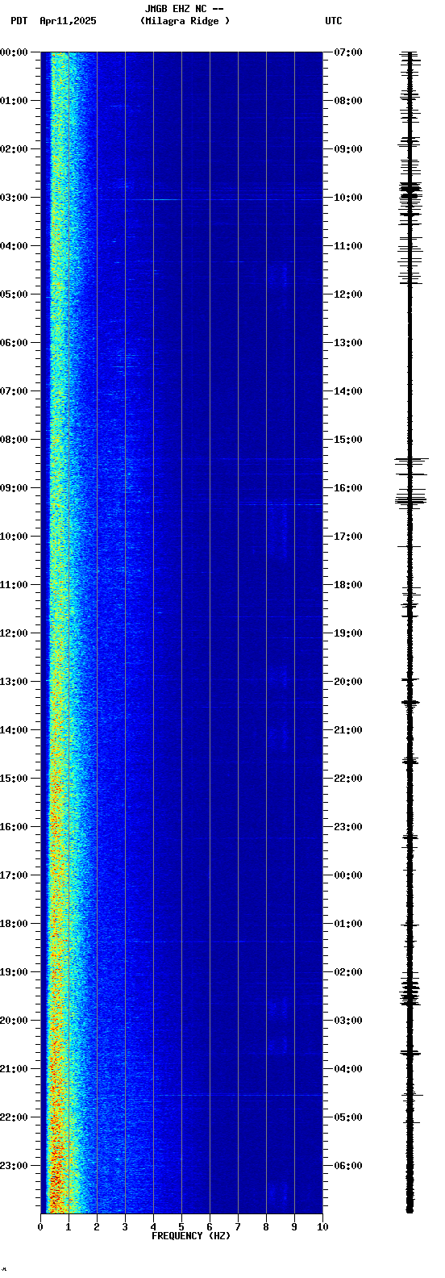Click the frequency axis tick '6'
Screen dimensions: 445x1278
pyautogui.click(x=210, y=1227)
